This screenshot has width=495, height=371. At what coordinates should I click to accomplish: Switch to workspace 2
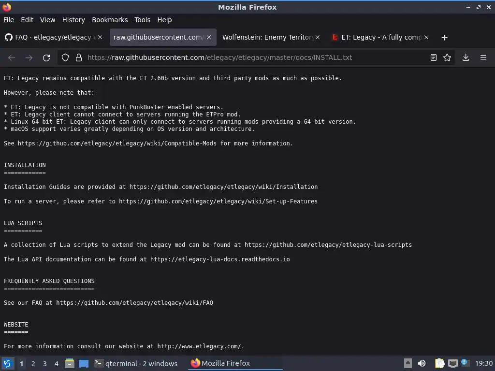33,364
